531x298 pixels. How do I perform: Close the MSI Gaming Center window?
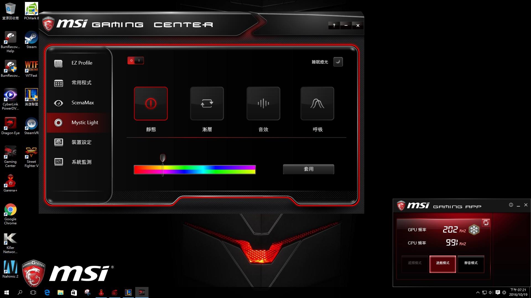pyautogui.click(x=358, y=25)
